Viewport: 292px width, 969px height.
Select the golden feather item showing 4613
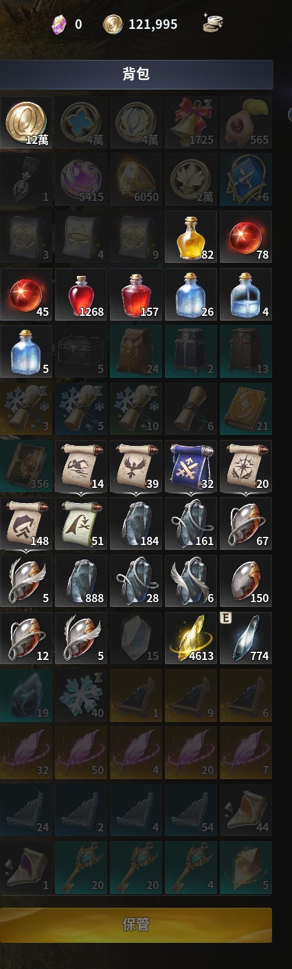coord(191,638)
